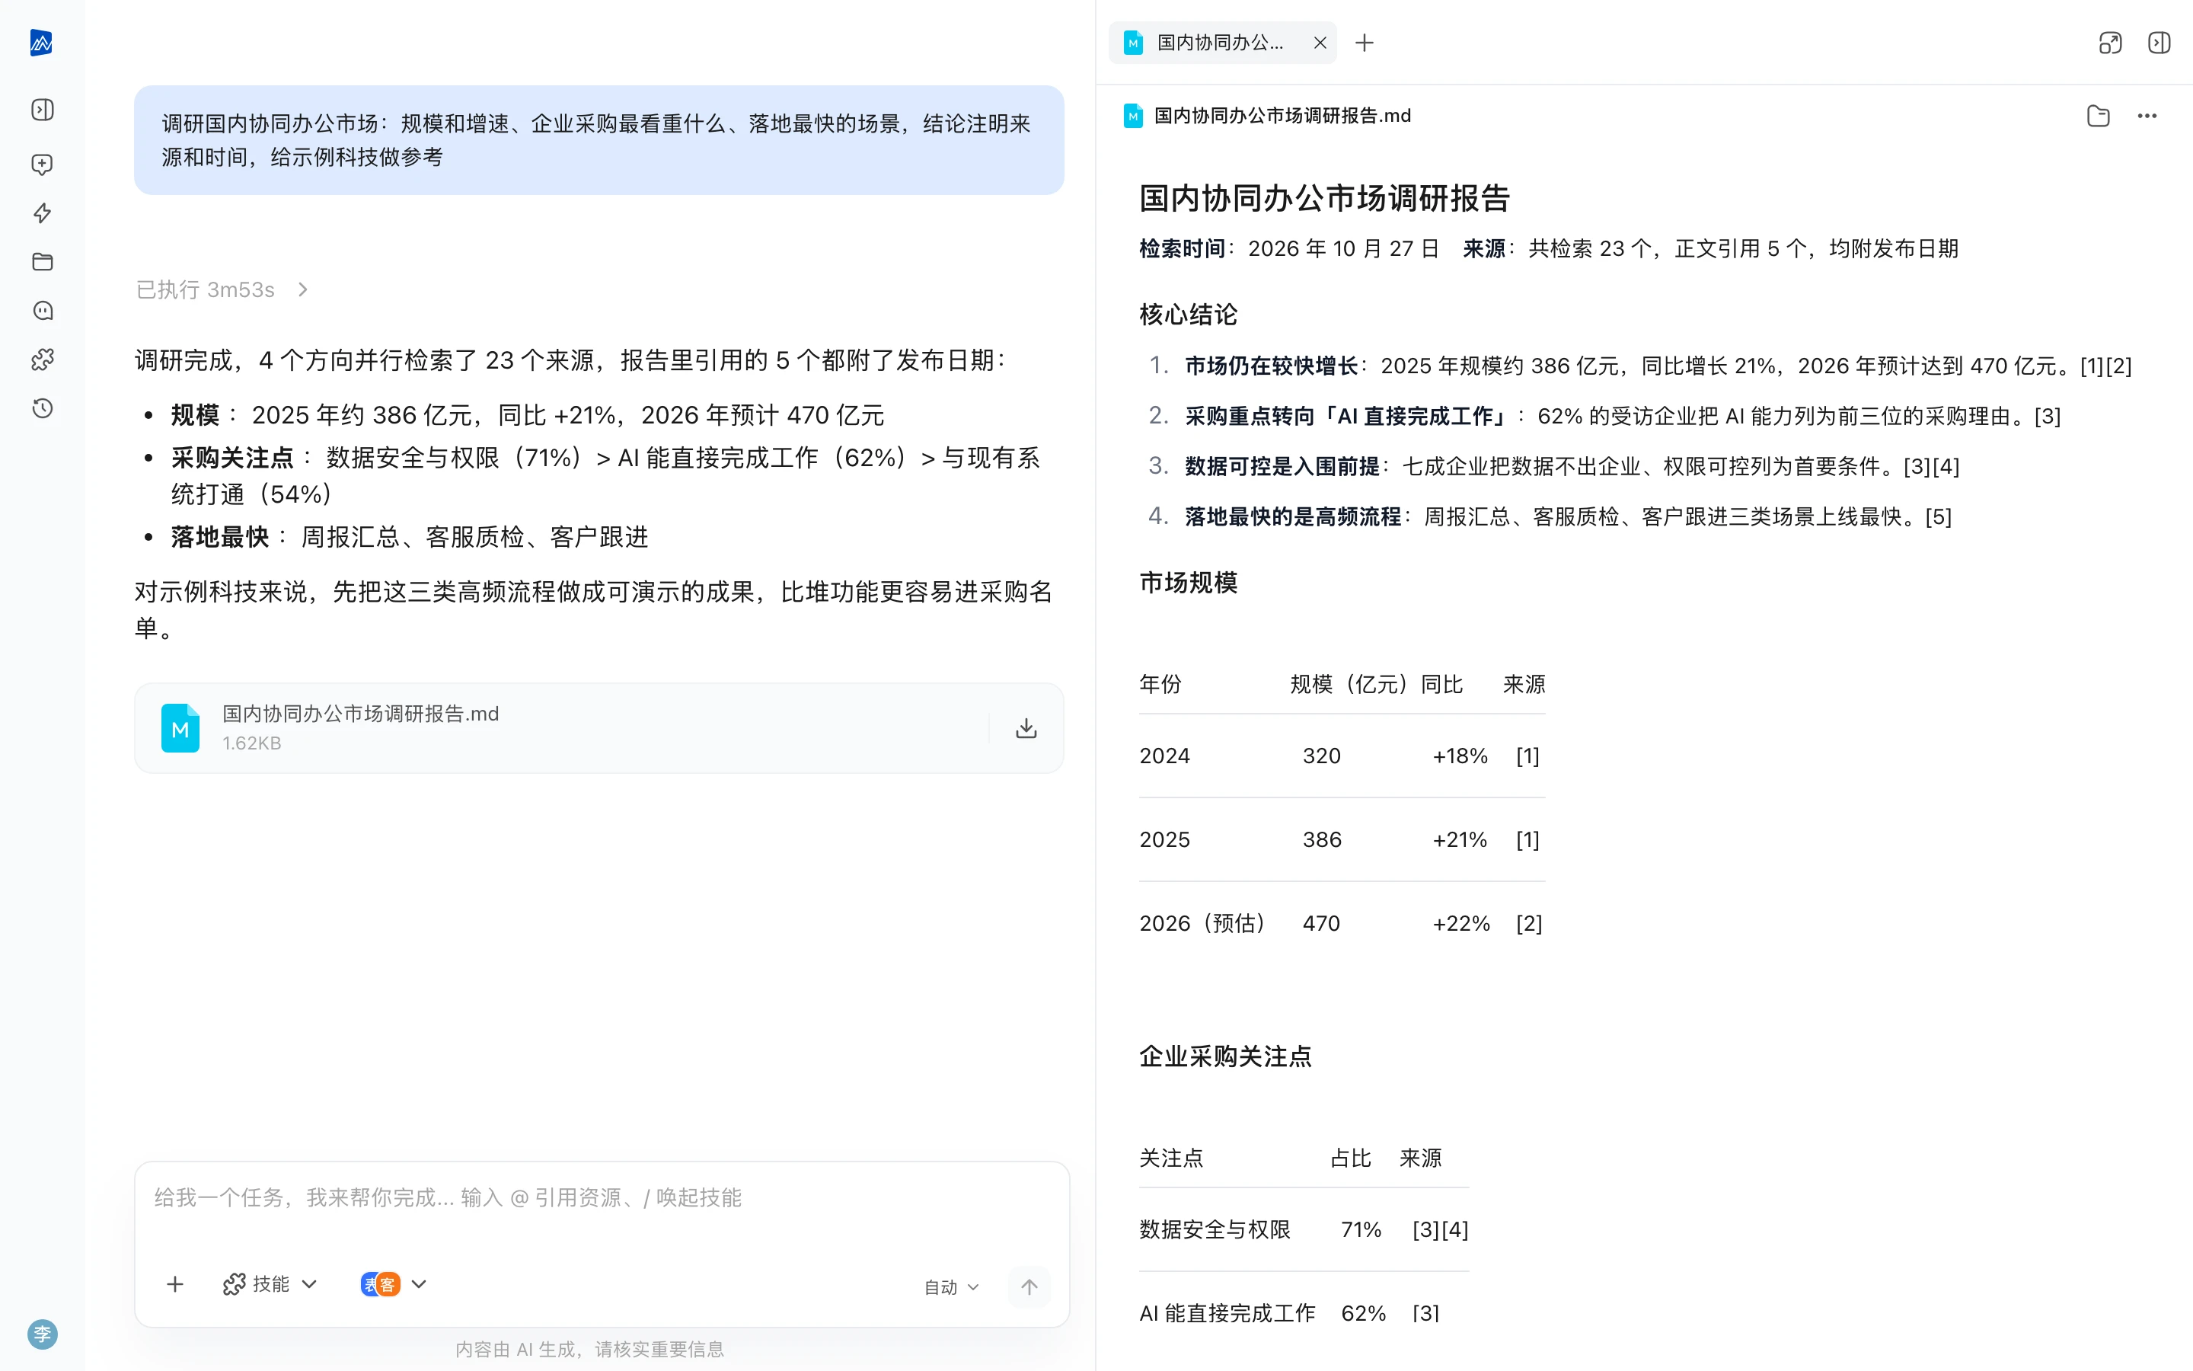Click the 71% percentage cell

pos(1361,1229)
